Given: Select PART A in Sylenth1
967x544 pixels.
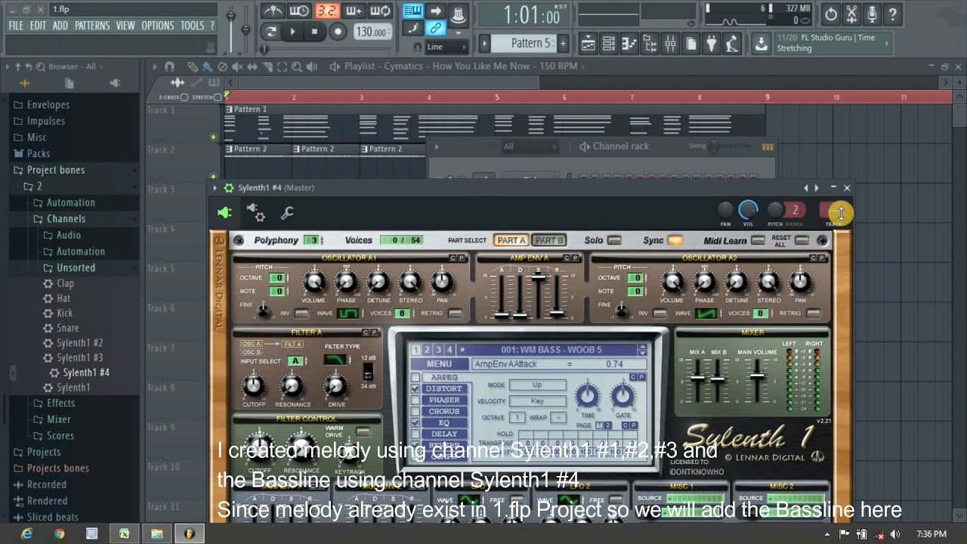Looking at the screenshot, I should click(511, 240).
